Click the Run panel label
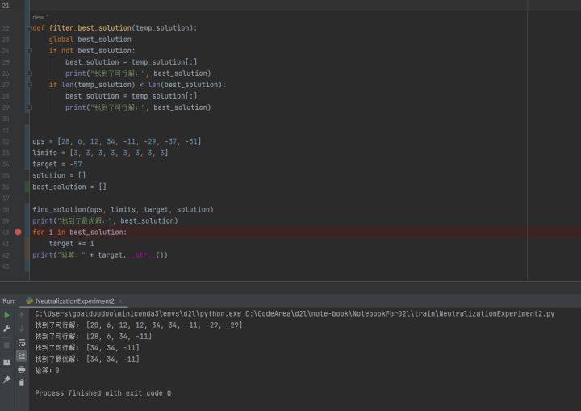The width and height of the screenshot is (581, 411). point(9,301)
